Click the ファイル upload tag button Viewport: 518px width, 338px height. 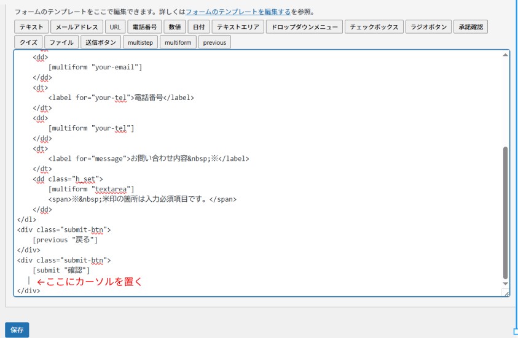pyautogui.click(x=61, y=42)
